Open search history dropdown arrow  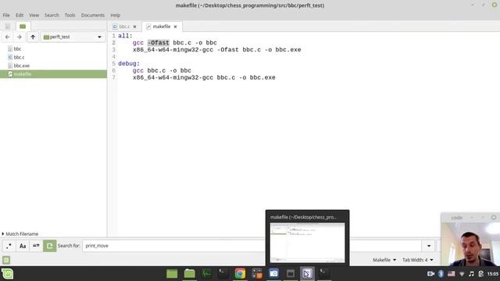tap(429, 246)
